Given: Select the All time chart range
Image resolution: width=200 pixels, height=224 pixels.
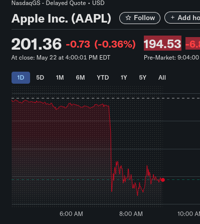Looking at the screenshot, I should (x=162, y=78).
